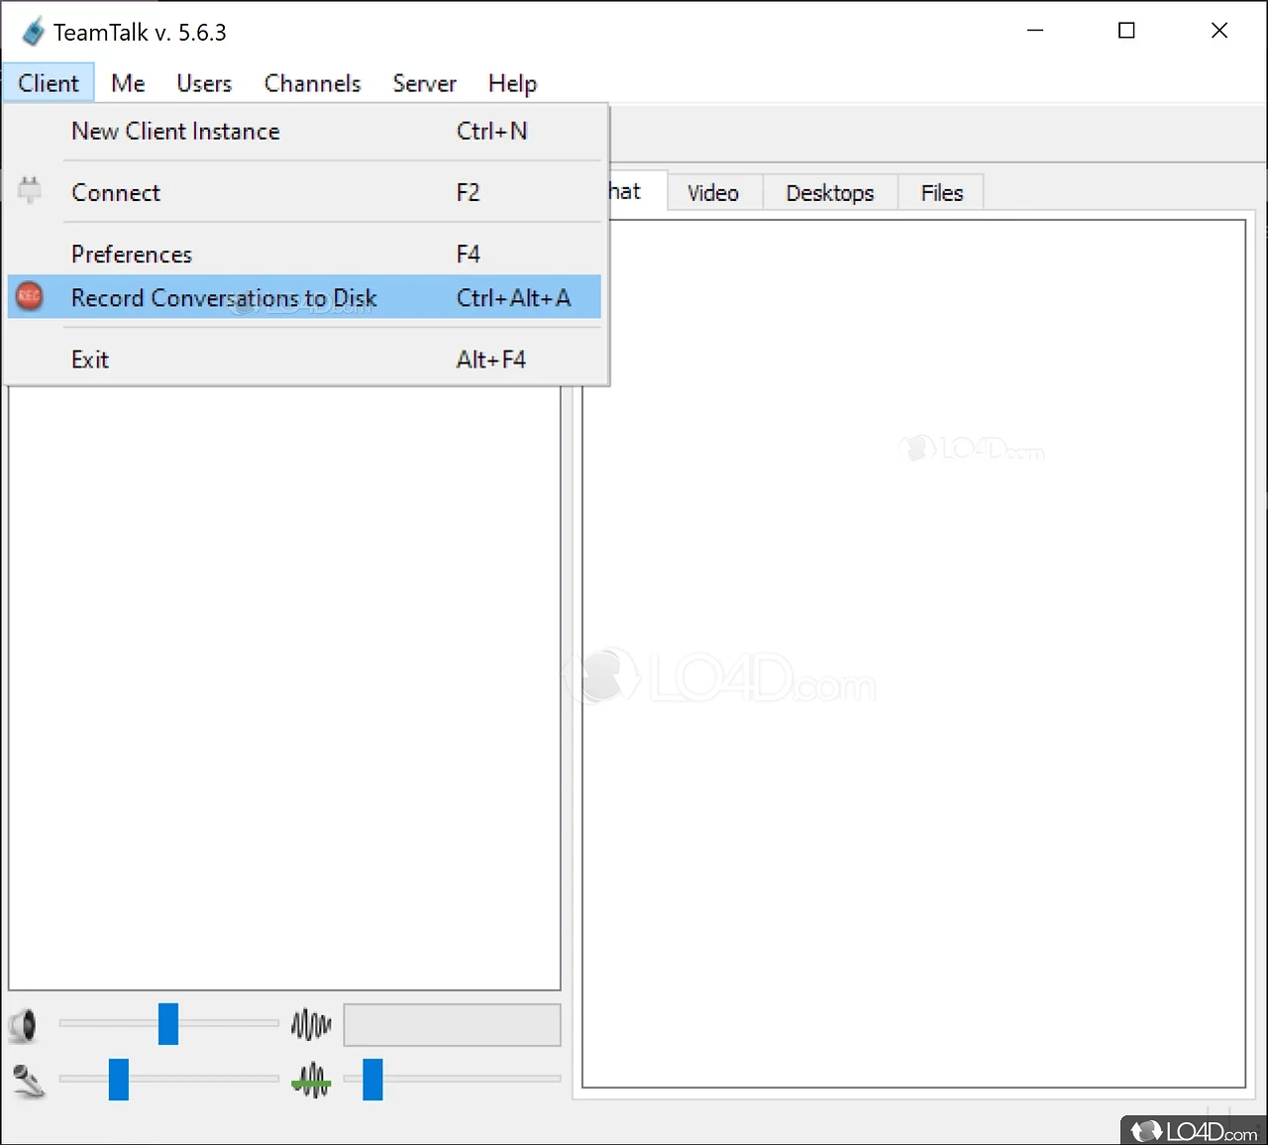Image resolution: width=1268 pixels, height=1145 pixels.
Task: Open the Me menu
Action: point(128,83)
